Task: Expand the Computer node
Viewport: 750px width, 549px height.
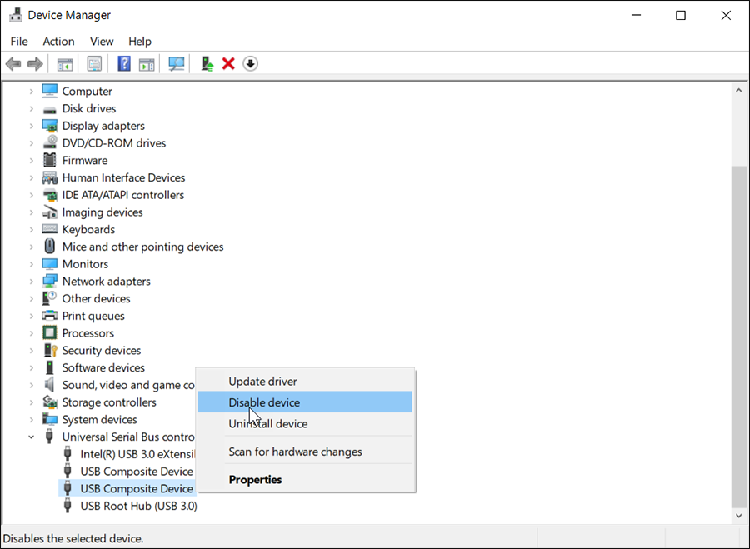Action: click(x=31, y=92)
